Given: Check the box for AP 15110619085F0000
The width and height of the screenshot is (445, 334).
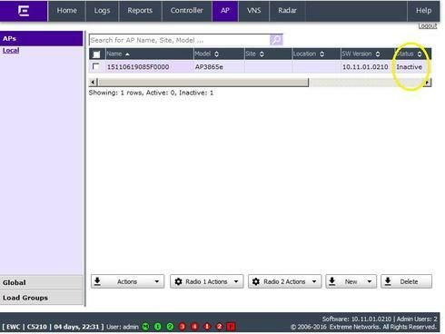Looking at the screenshot, I should (x=95, y=66).
